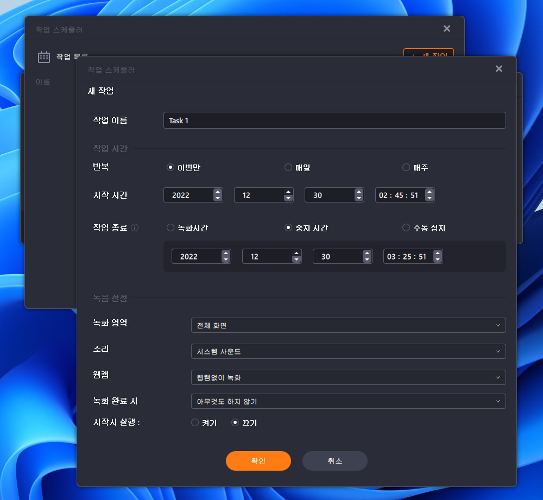Increase the start time year with up arrow

(x=218, y=192)
